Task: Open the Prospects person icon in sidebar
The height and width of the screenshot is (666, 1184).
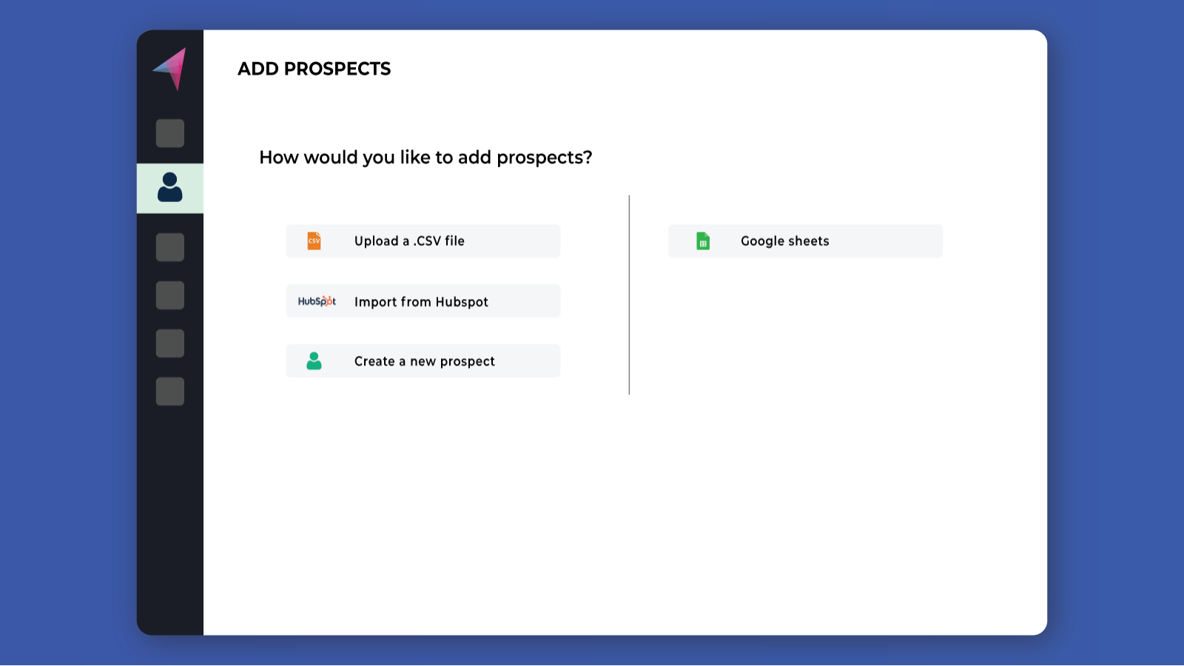Action: coord(170,188)
